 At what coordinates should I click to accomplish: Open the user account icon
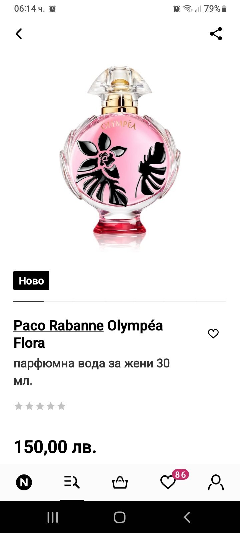point(216,482)
